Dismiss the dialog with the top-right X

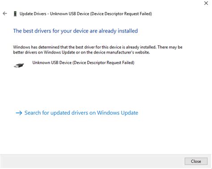tap(206, 3)
